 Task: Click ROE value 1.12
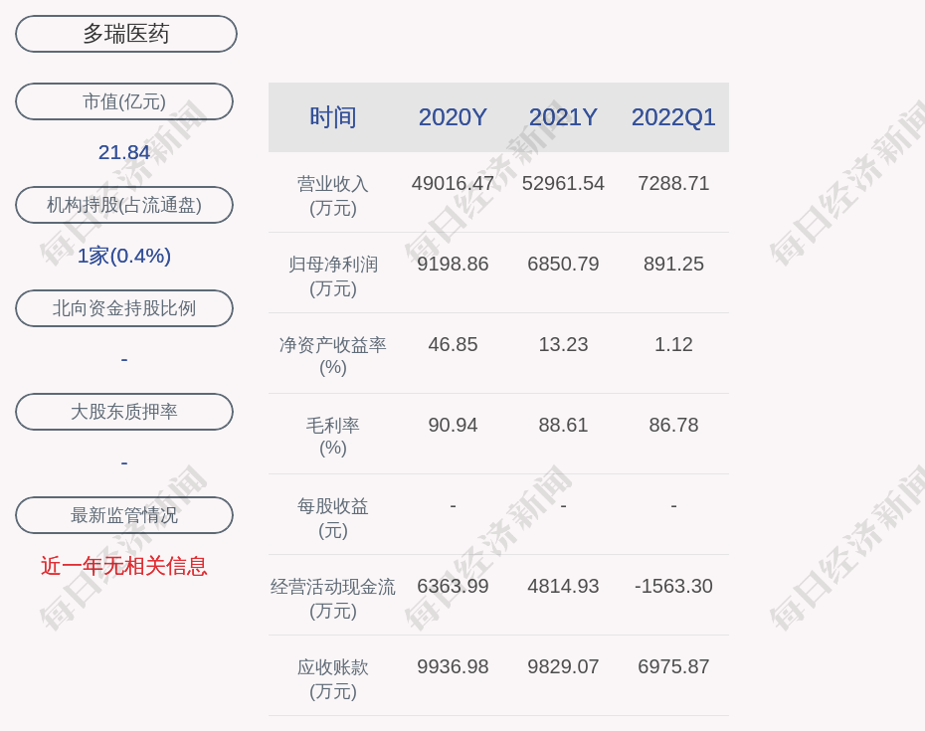tap(673, 344)
